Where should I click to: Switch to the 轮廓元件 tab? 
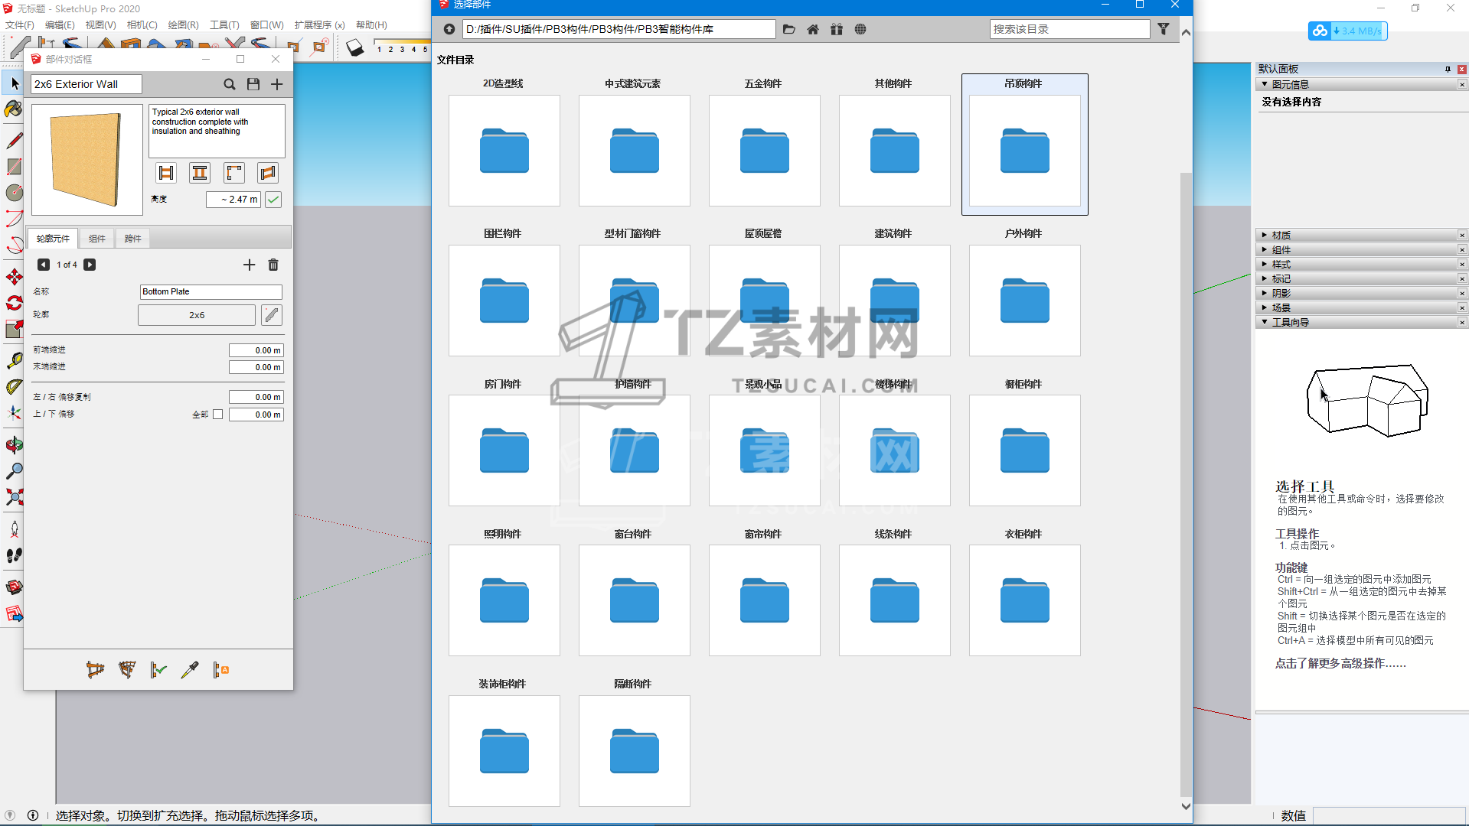pyautogui.click(x=53, y=239)
